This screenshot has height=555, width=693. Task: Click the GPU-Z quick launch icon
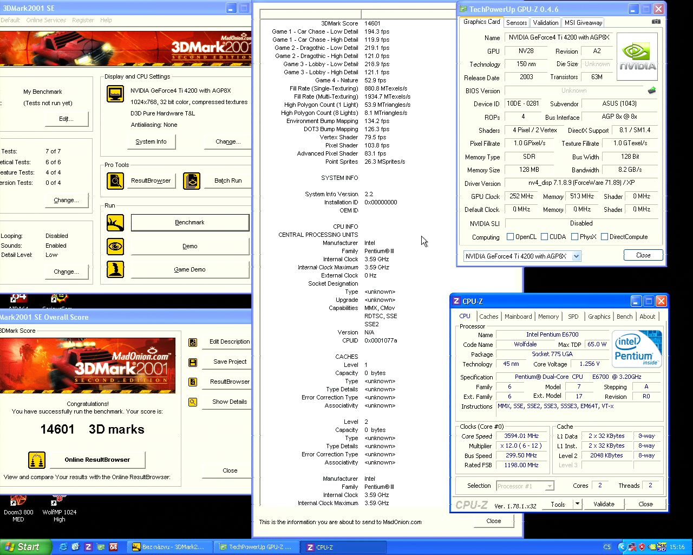[x=101, y=547]
